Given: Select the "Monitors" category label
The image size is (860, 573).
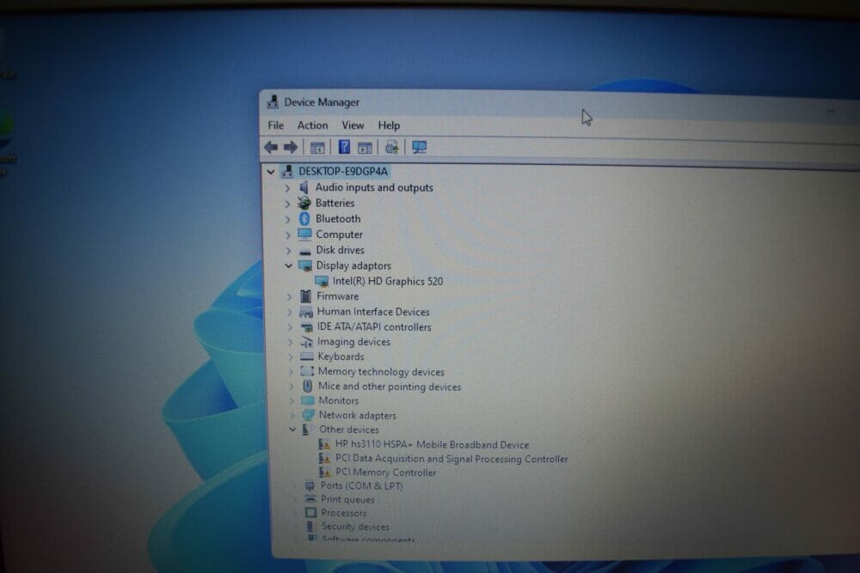Looking at the screenshot, I should [338, 400].
